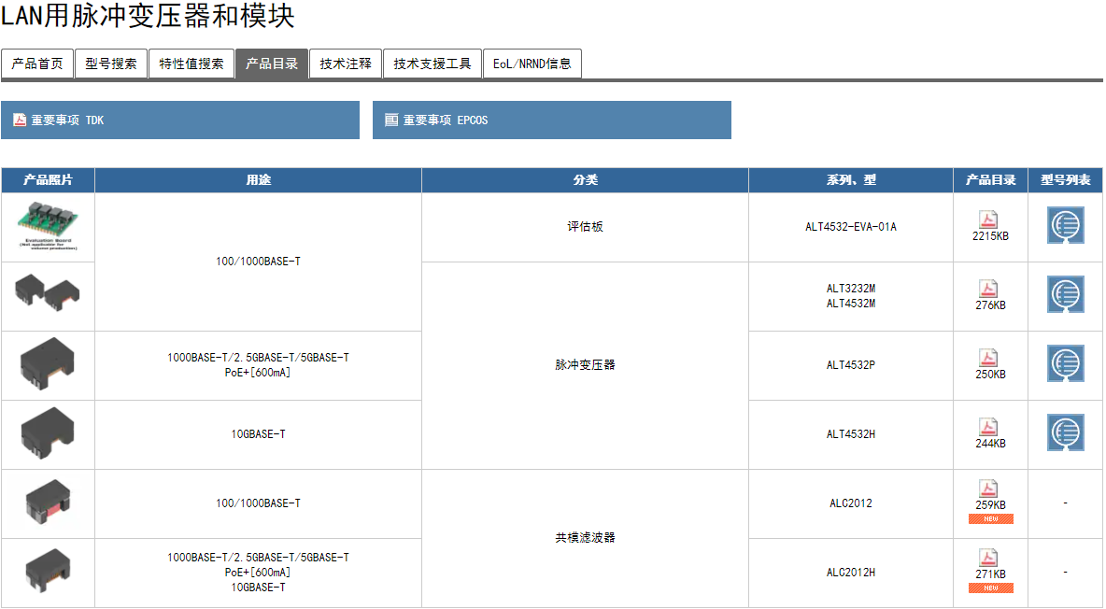Screen dimensions: 1106x609
Task: Open the 276KB PDF for ALT3232M/ALT4532M
Action: (988, 289)
